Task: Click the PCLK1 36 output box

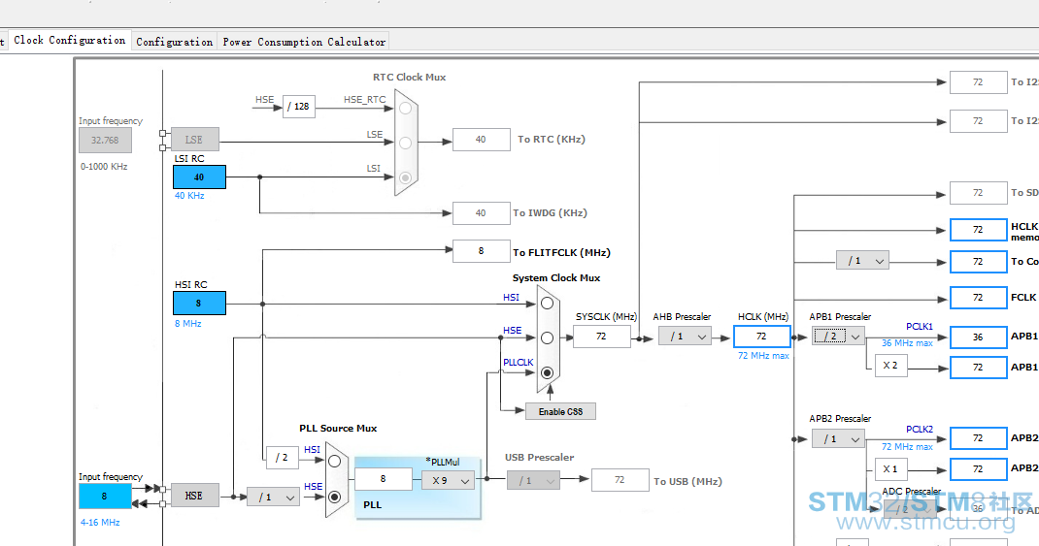Action: [978, 337]
